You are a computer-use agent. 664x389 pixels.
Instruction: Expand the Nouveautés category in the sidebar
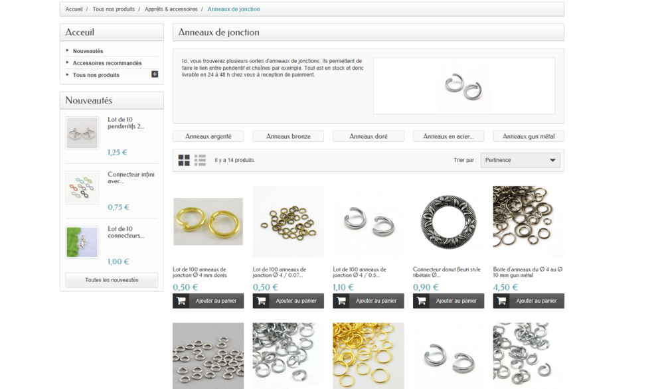point(88,50)
